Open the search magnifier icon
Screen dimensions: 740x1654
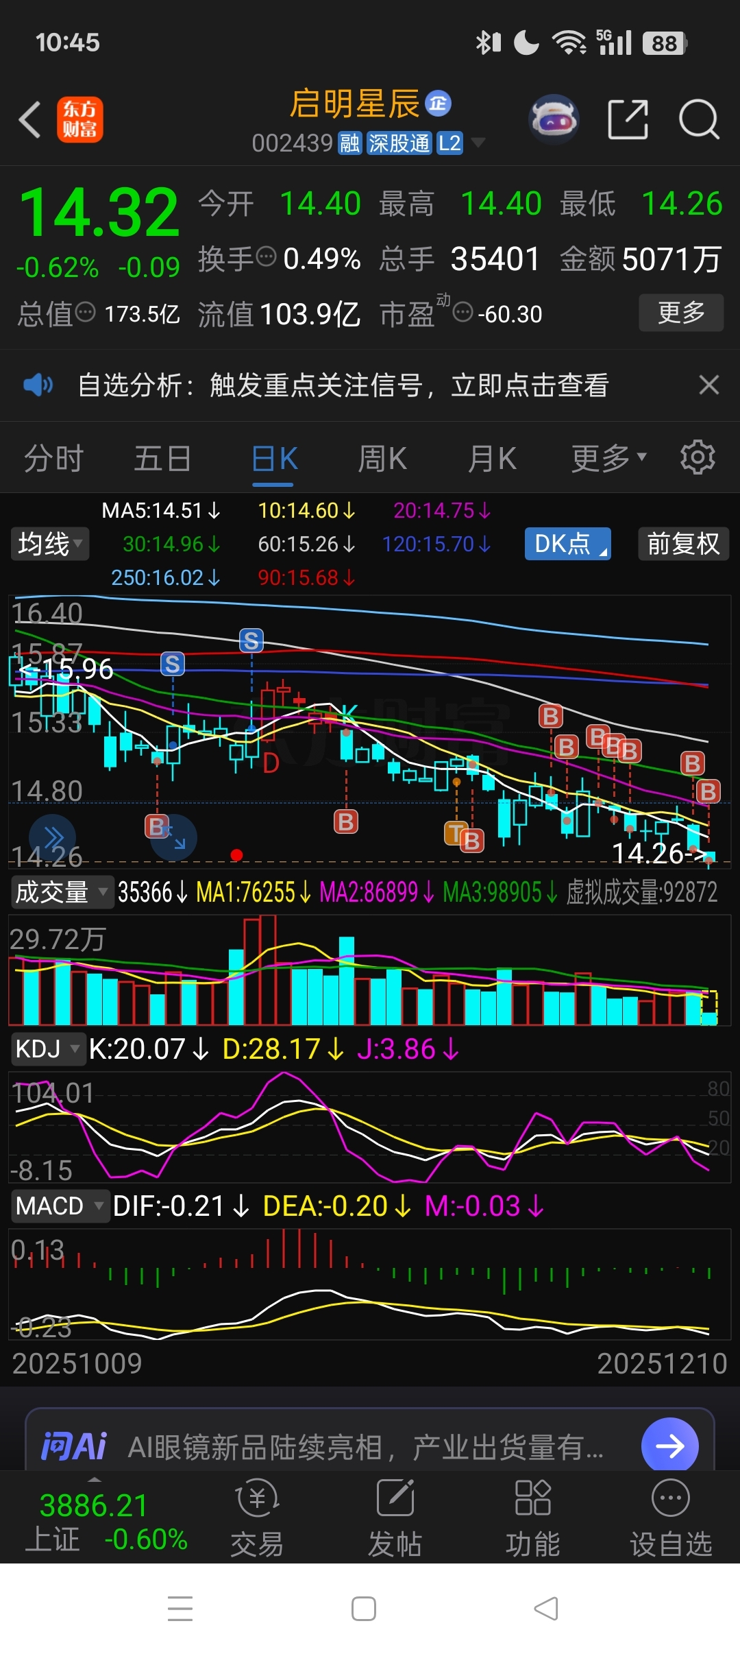[699, 119]
